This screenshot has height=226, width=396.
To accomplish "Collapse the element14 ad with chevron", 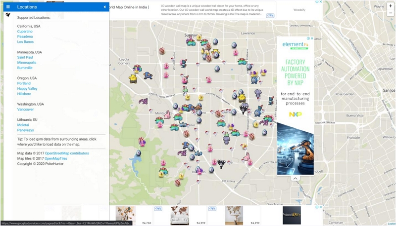I will click(x=295, y=178).
